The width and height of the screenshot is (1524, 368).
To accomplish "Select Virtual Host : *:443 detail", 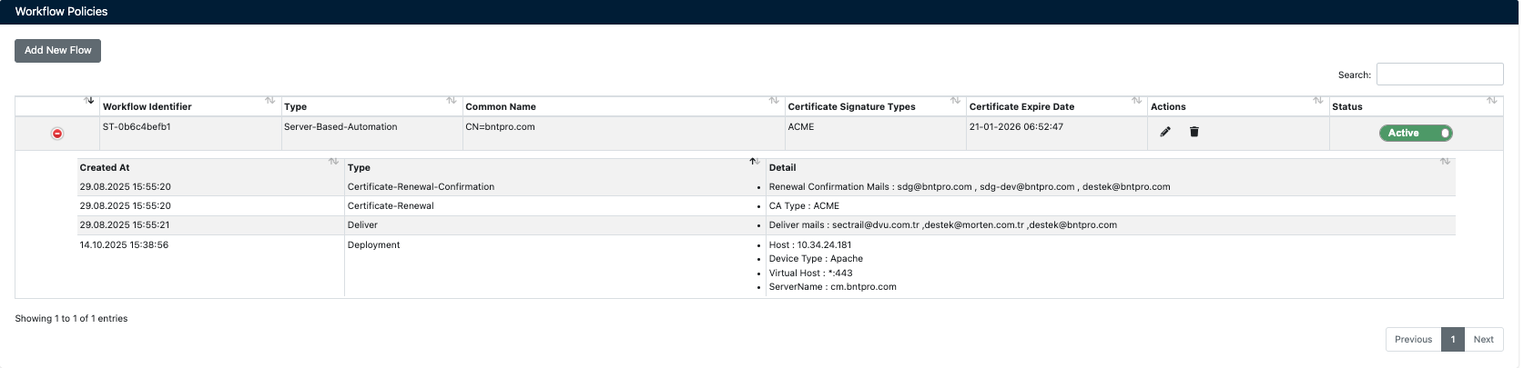I will coord(810,274).
